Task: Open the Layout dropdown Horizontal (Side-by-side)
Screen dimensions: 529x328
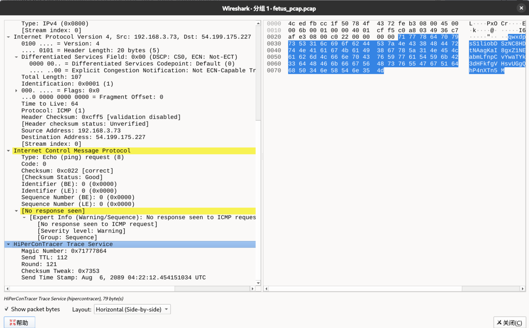Action: click(x=132, y=309)
